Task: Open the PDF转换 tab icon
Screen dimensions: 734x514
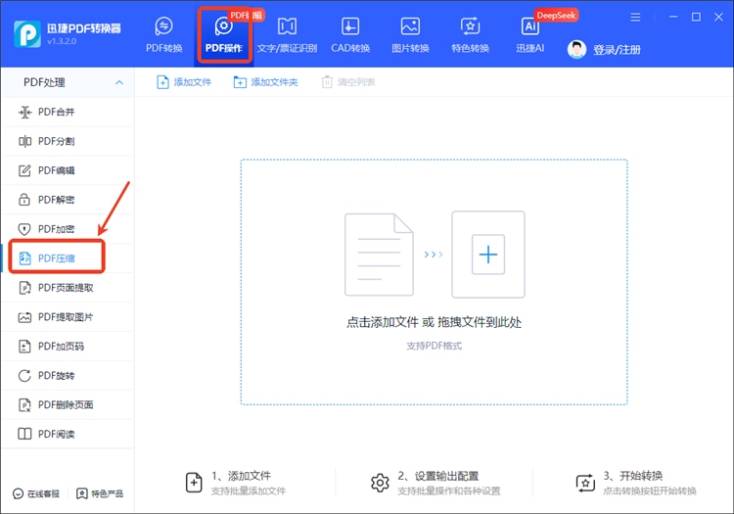Action: pyautogui.click(x=164, y=27)
